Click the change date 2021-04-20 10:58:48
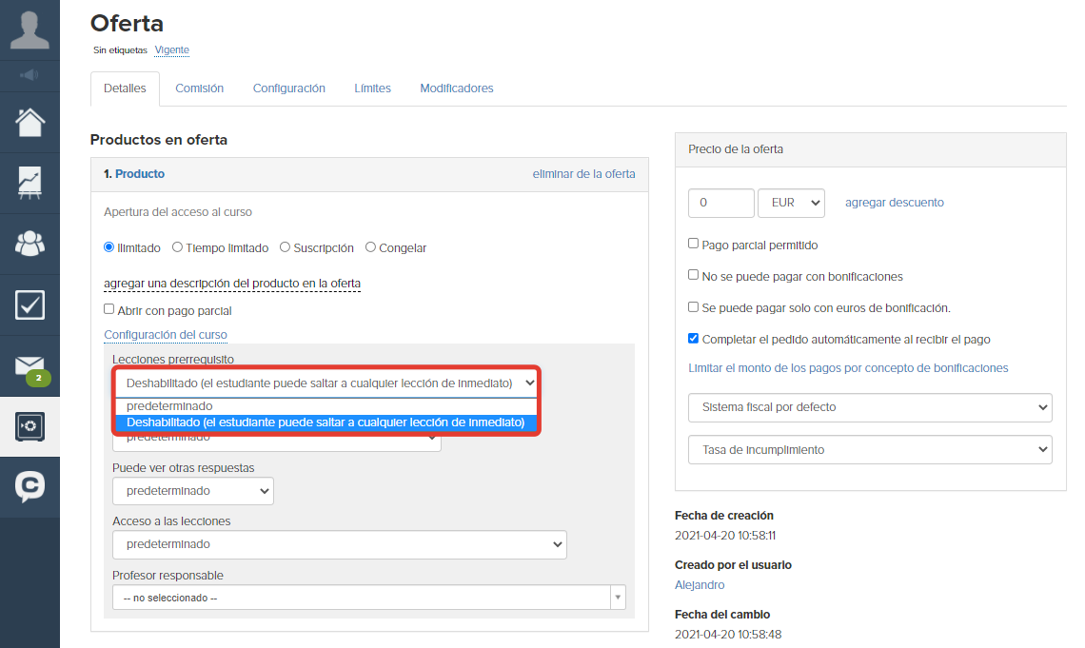 728,634
